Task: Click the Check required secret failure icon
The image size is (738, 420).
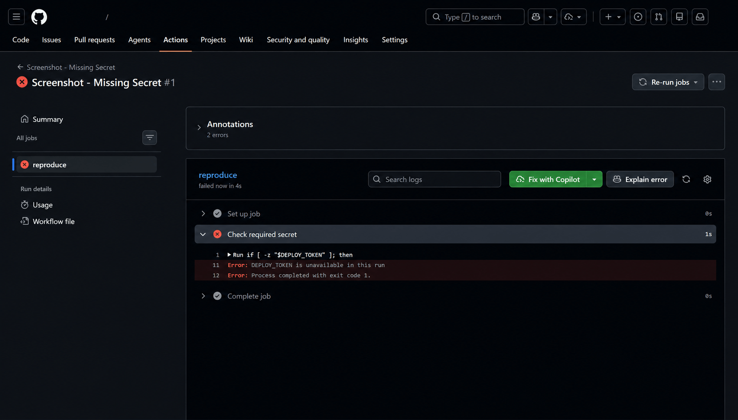Action: [x=217, y=234]
